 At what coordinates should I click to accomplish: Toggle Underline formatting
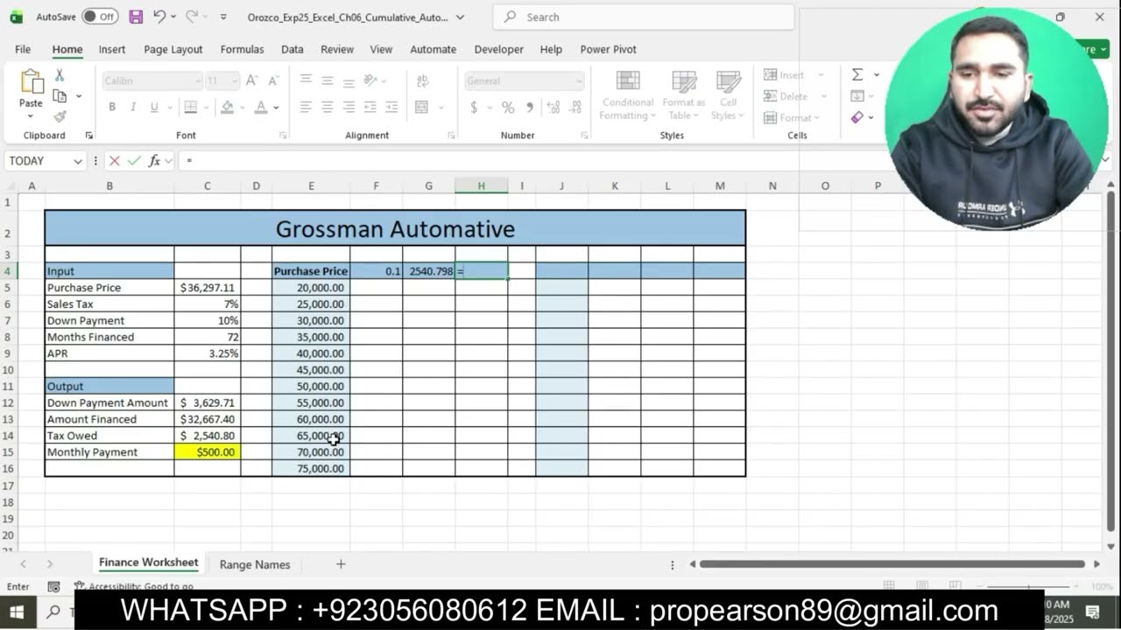tap(154, 107)
